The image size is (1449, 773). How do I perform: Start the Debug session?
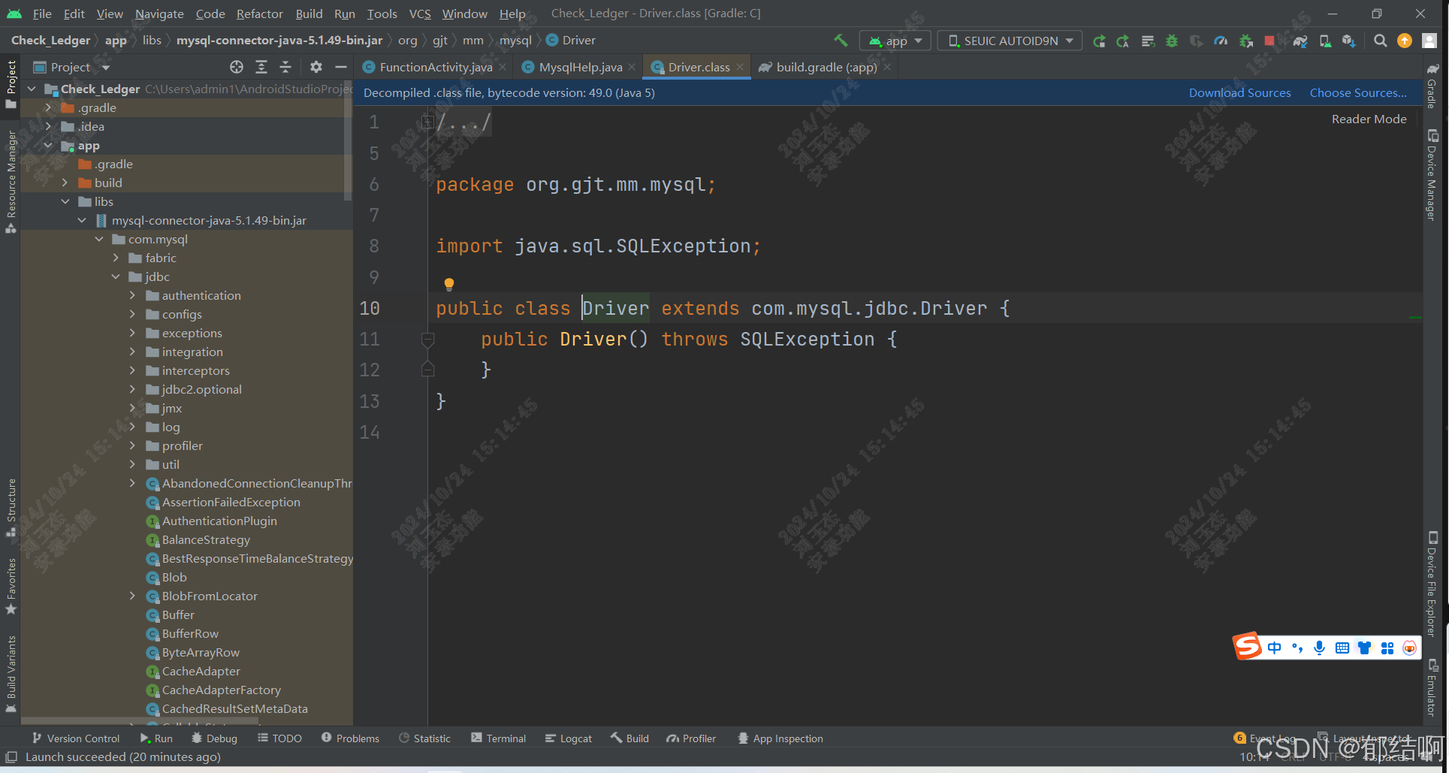coord(1171,41)
